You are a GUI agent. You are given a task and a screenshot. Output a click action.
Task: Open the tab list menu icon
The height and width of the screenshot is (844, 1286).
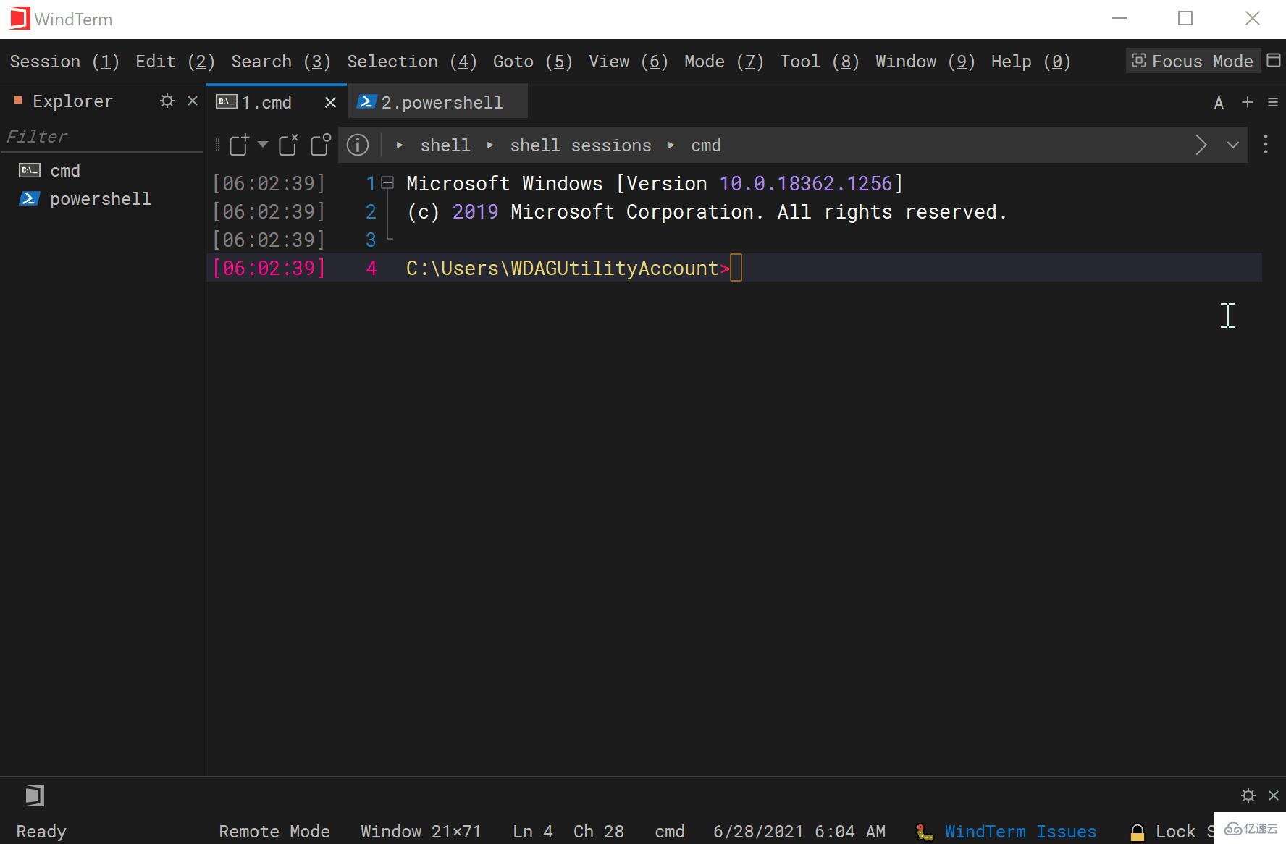point(1273,103)
